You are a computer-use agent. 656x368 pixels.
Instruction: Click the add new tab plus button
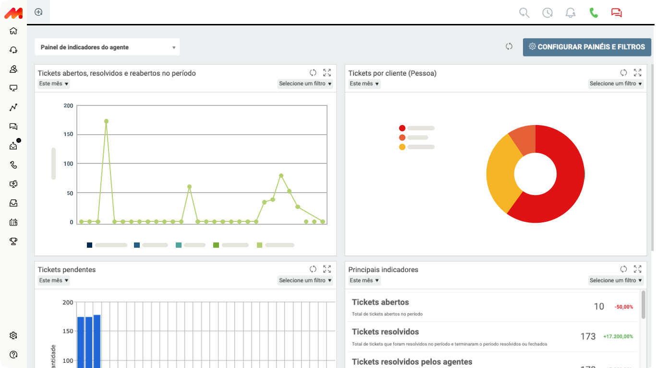(39, 12)
